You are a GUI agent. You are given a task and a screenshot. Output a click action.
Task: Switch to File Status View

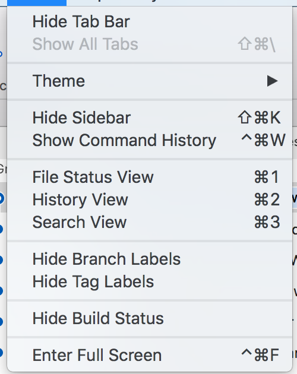pos(150,177)
